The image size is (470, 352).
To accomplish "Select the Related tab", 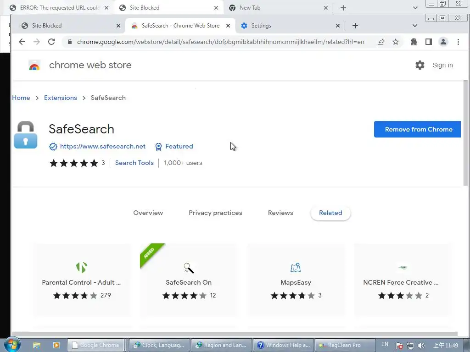I will coord(330,213).
